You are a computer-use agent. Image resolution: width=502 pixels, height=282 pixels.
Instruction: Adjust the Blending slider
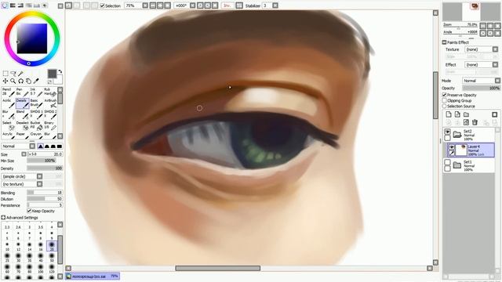coord(45,193)
